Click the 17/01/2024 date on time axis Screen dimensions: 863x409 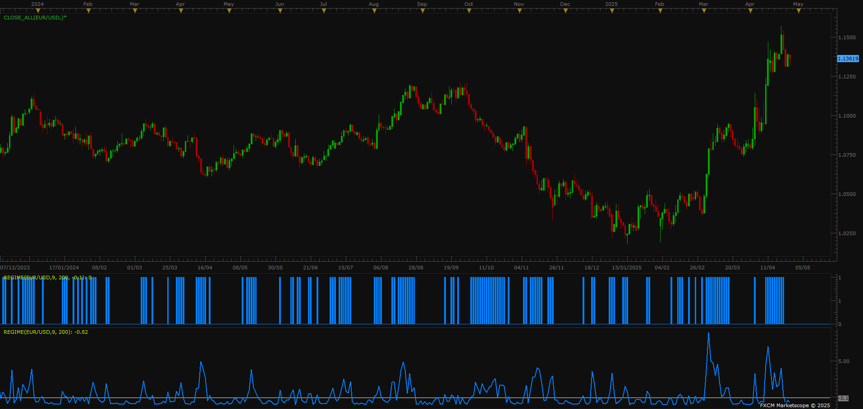(x=64, y=268)
